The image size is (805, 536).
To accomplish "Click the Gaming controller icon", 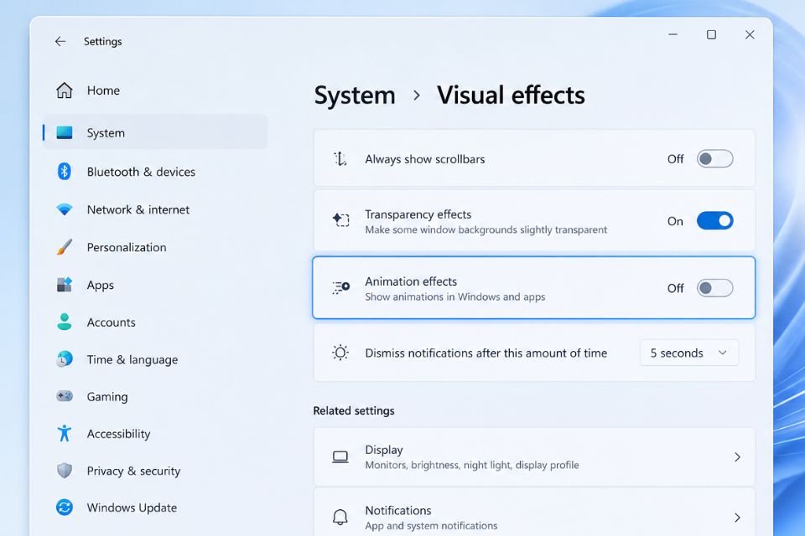I will (65, 396).
